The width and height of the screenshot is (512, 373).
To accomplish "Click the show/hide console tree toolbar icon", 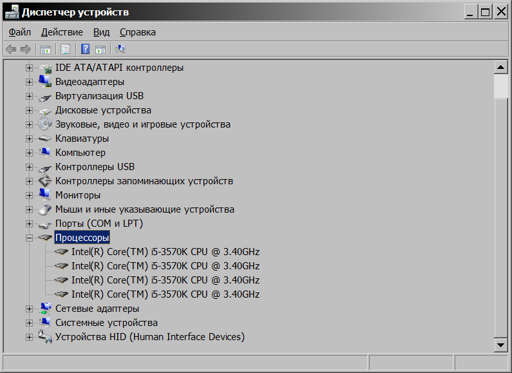I will point(46,49).
